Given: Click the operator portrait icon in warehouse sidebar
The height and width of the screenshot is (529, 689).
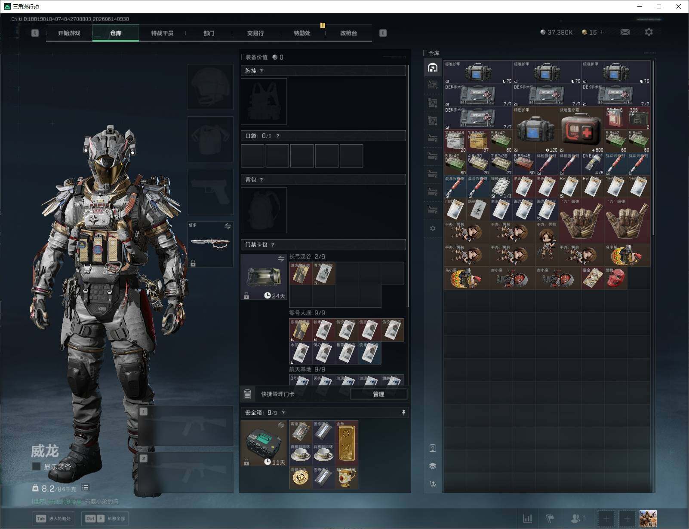Looking at the screenshot, I should coord(433,449).
